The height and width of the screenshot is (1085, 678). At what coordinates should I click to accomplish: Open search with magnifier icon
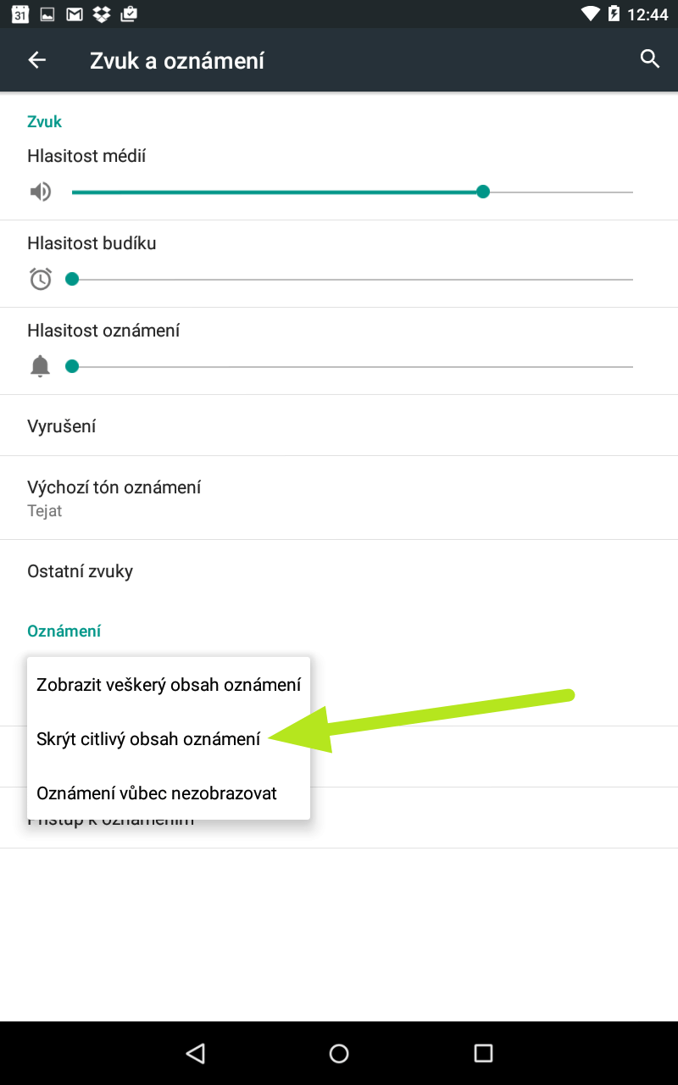pos(650,59)
